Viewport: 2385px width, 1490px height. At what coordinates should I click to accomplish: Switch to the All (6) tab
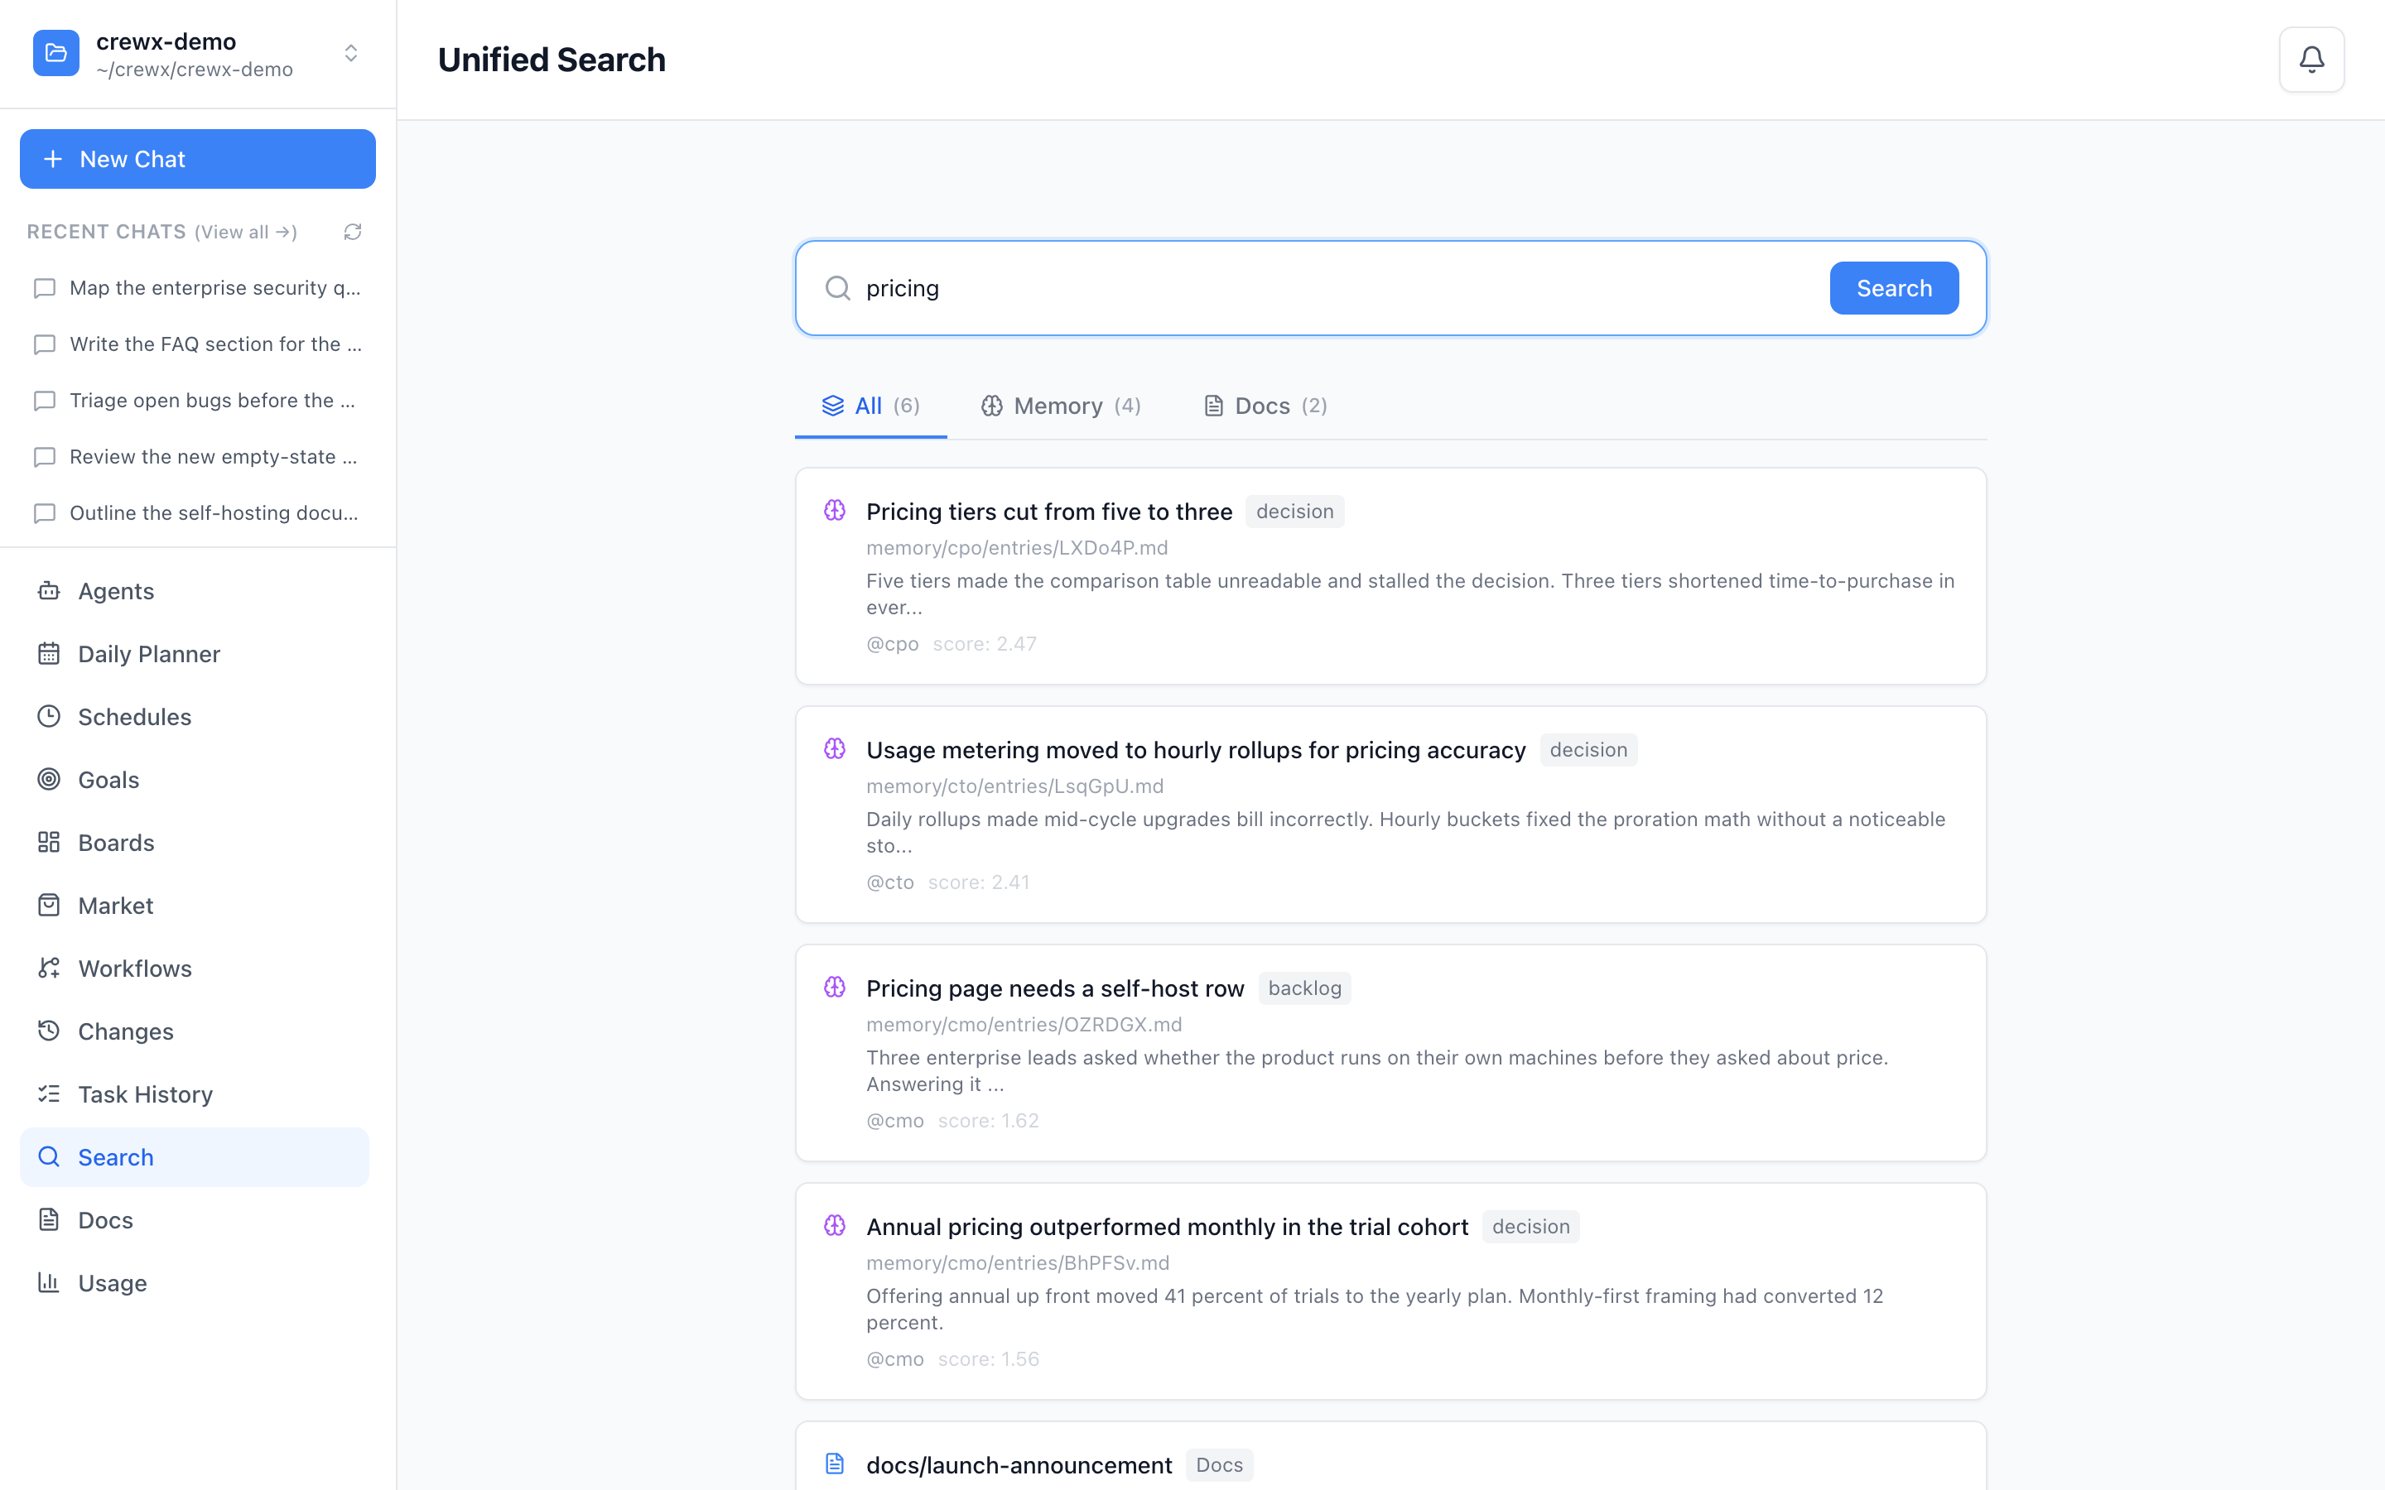(870, 406)
